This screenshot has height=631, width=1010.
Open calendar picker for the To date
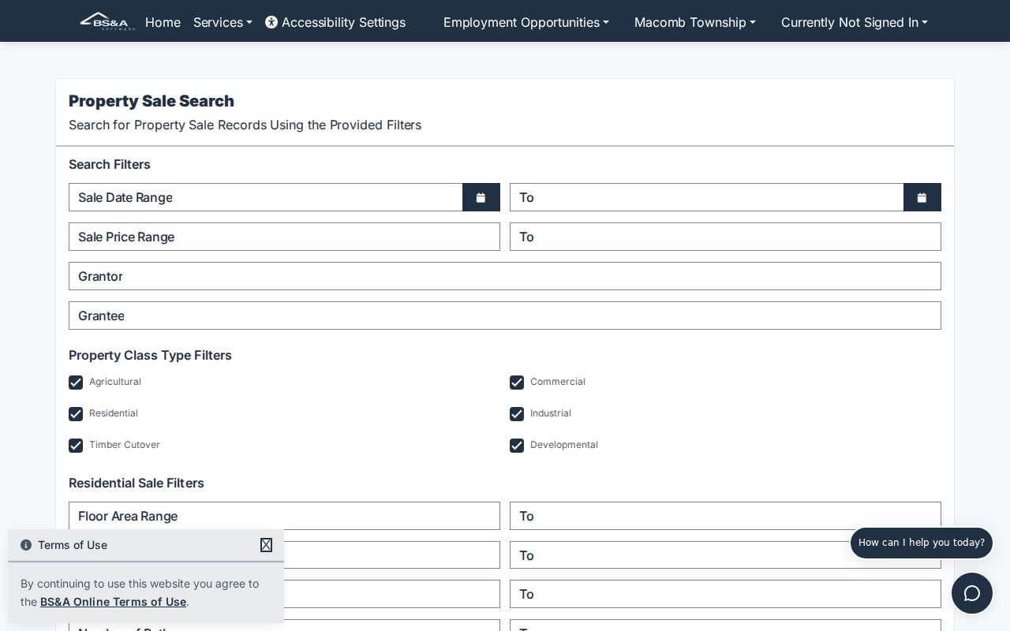(x=922, y=197)
